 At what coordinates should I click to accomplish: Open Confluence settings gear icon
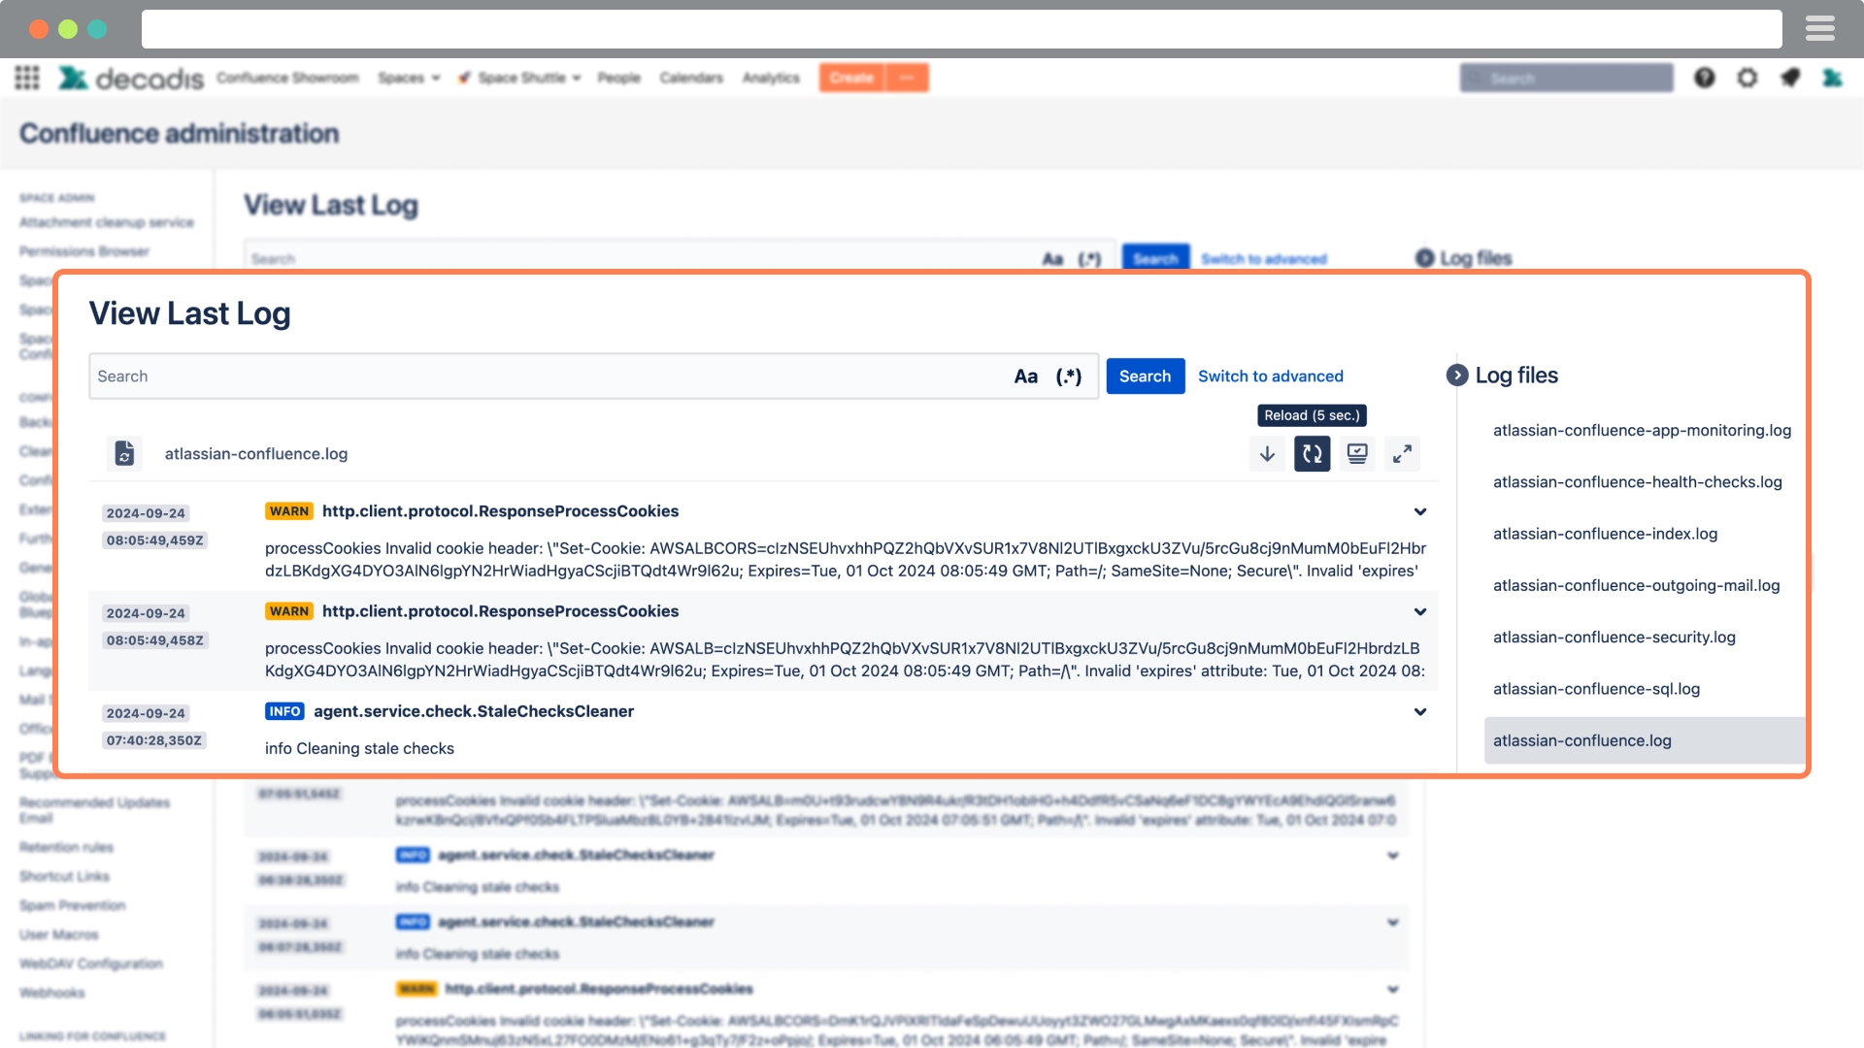tap(1747, 78)
